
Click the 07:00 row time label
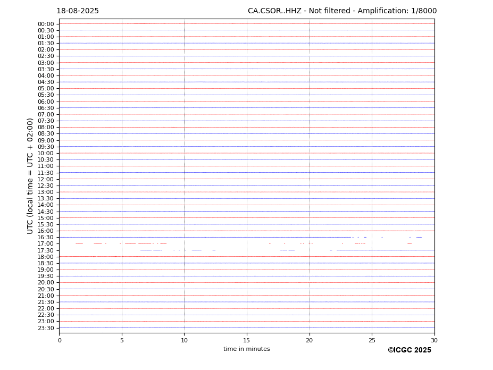click(46, 114)
